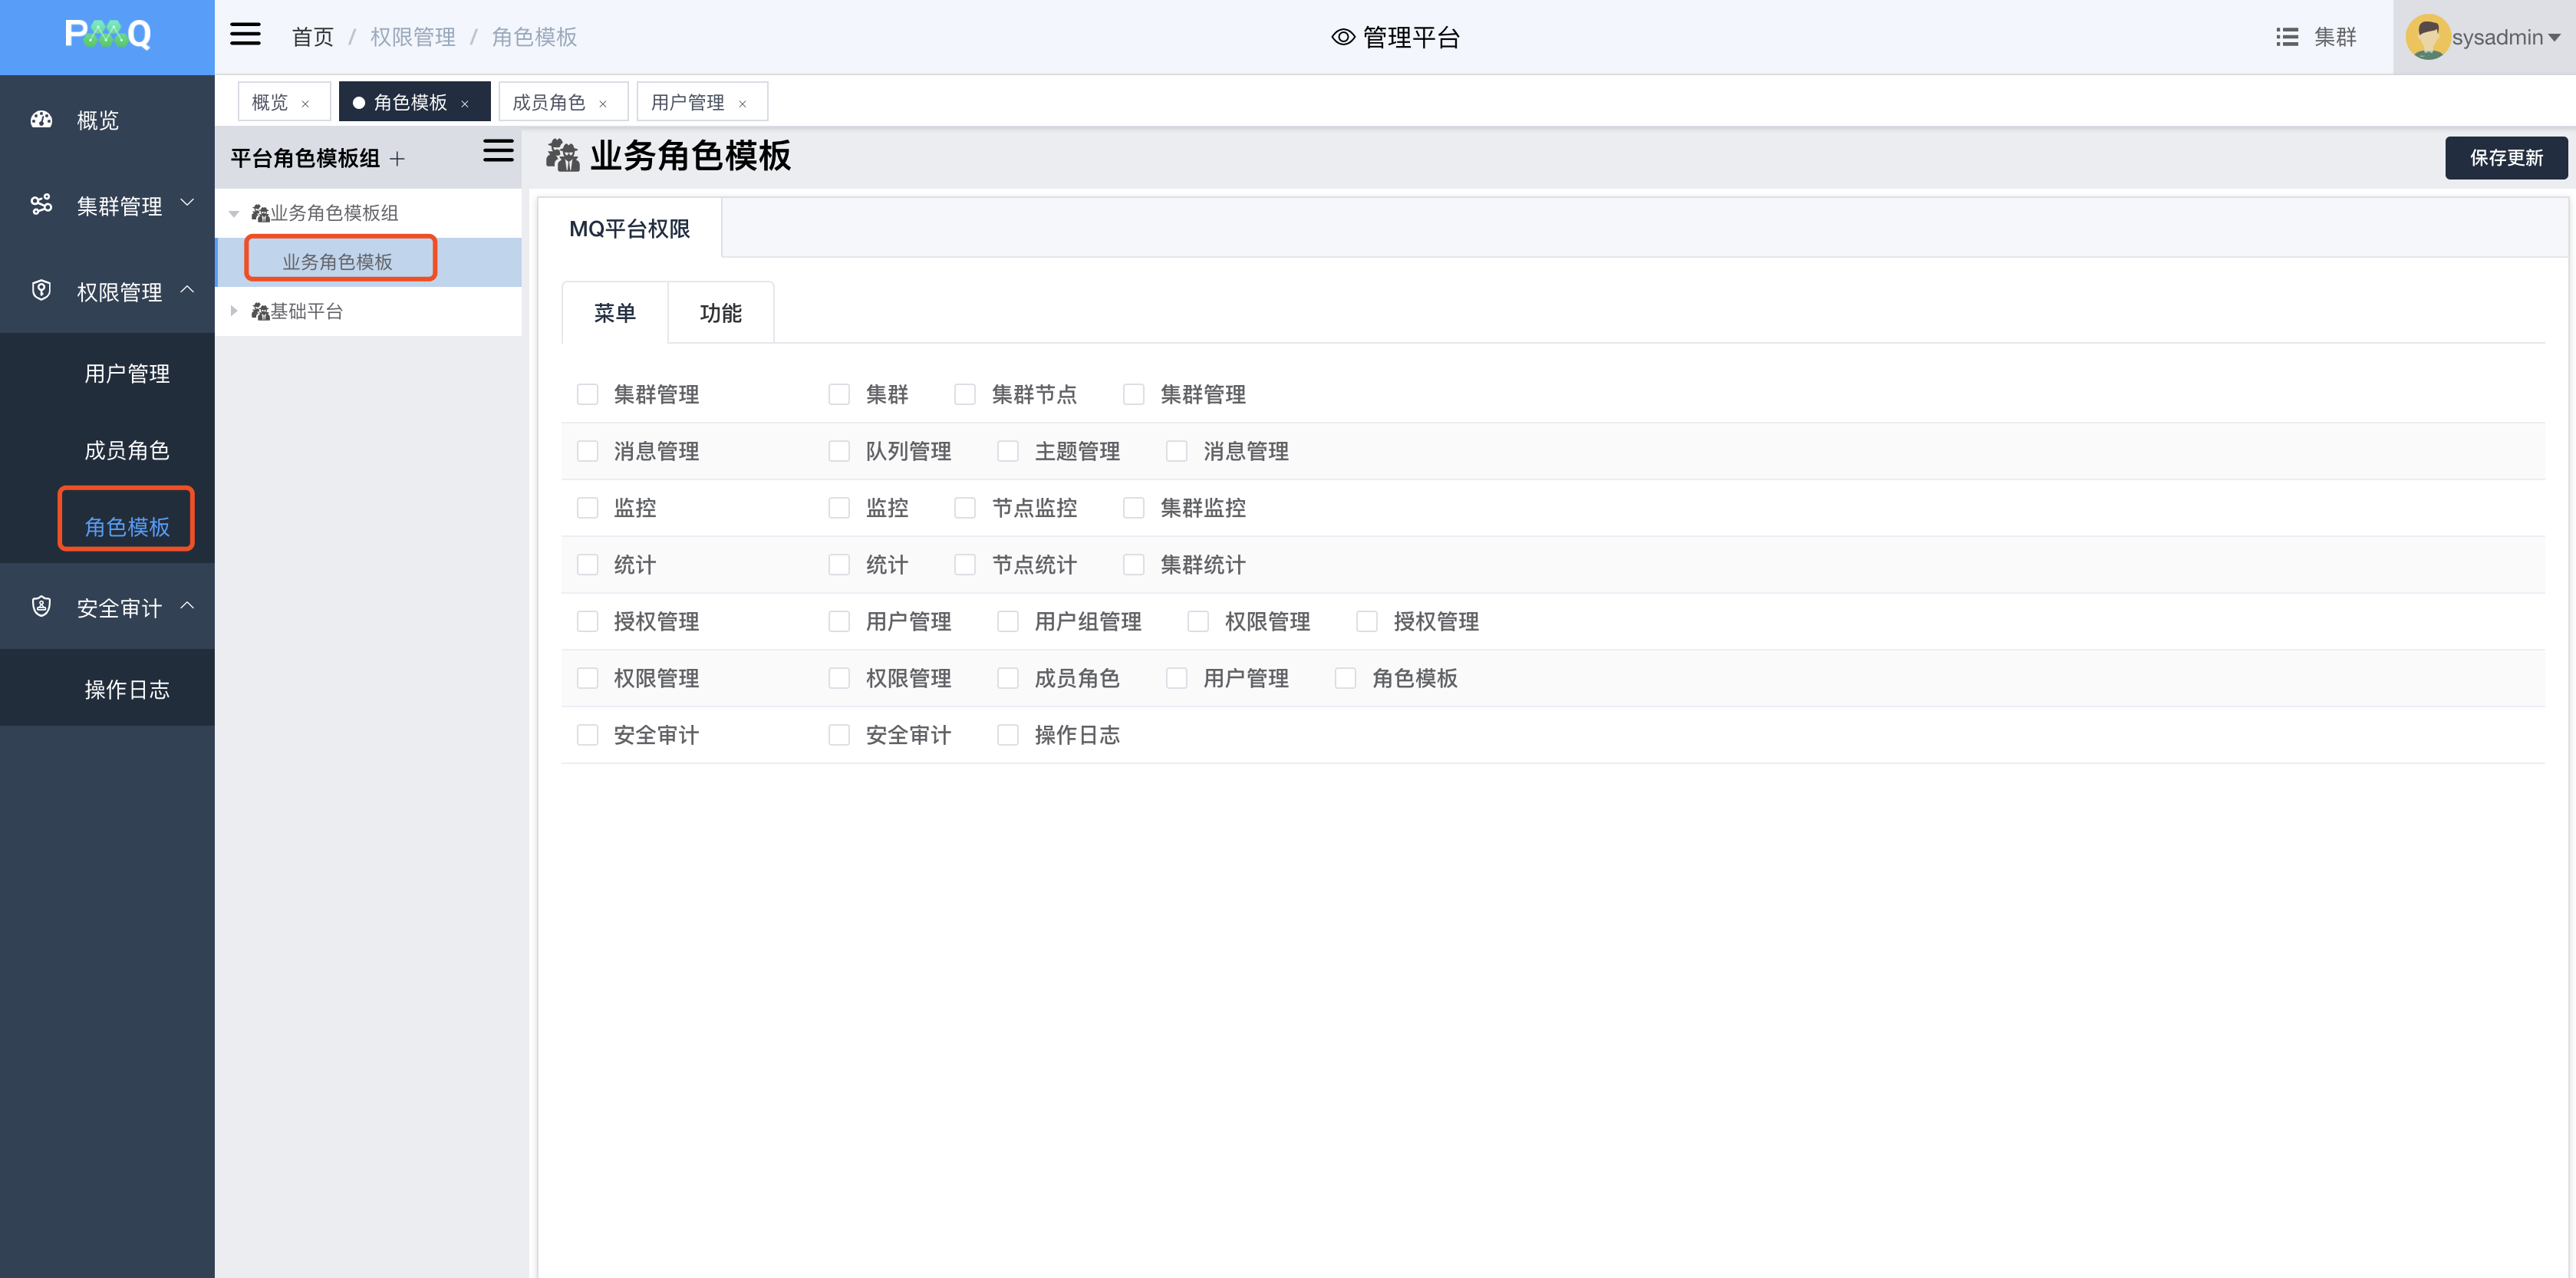The height and width of the screenshot is (1278, 2576).
Task: Enable the 队列管理 checkbox
Action: point(839,452)
